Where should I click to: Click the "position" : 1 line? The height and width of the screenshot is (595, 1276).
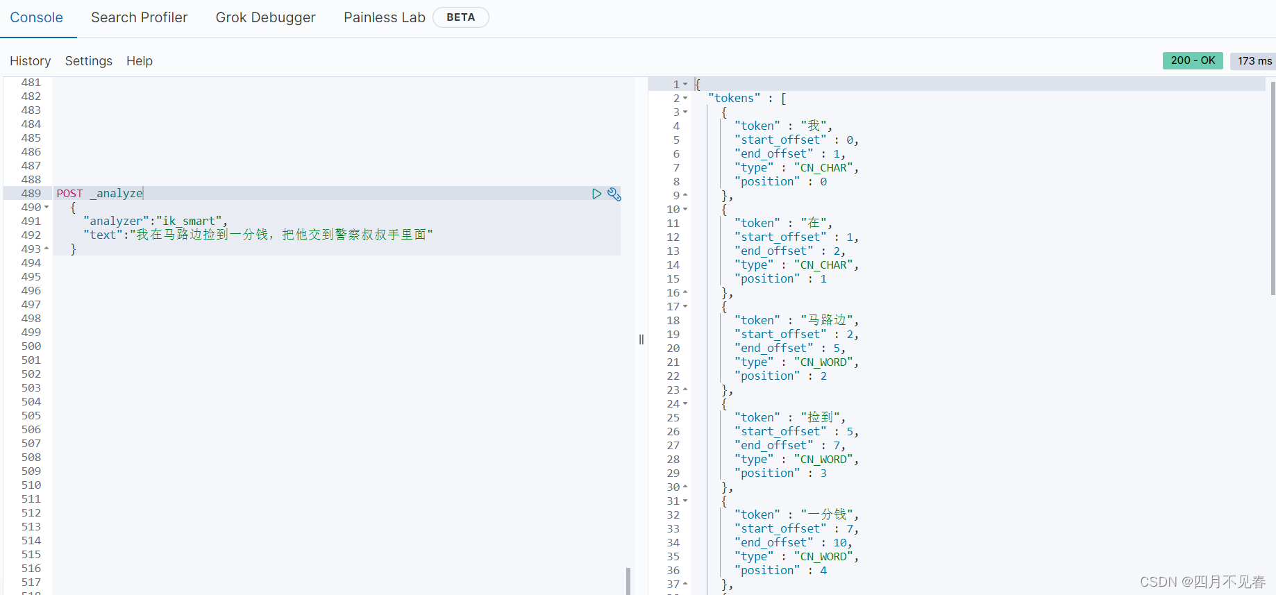[x=780, y=278]
